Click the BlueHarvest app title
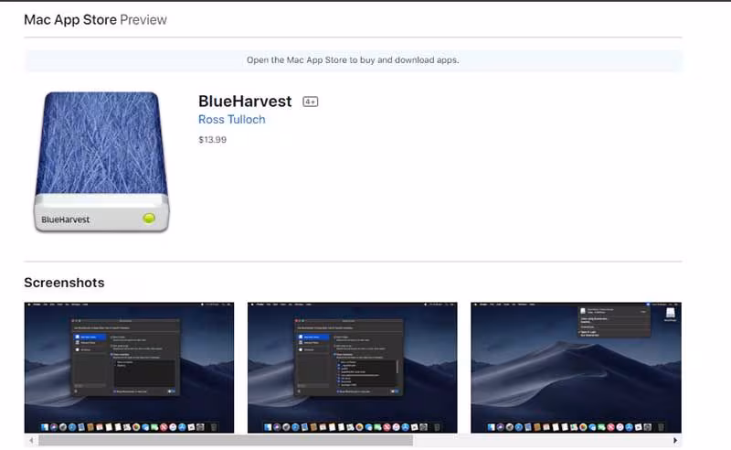Image resolution: width=731 pixels, height=450 pixels. click(245, 102)
